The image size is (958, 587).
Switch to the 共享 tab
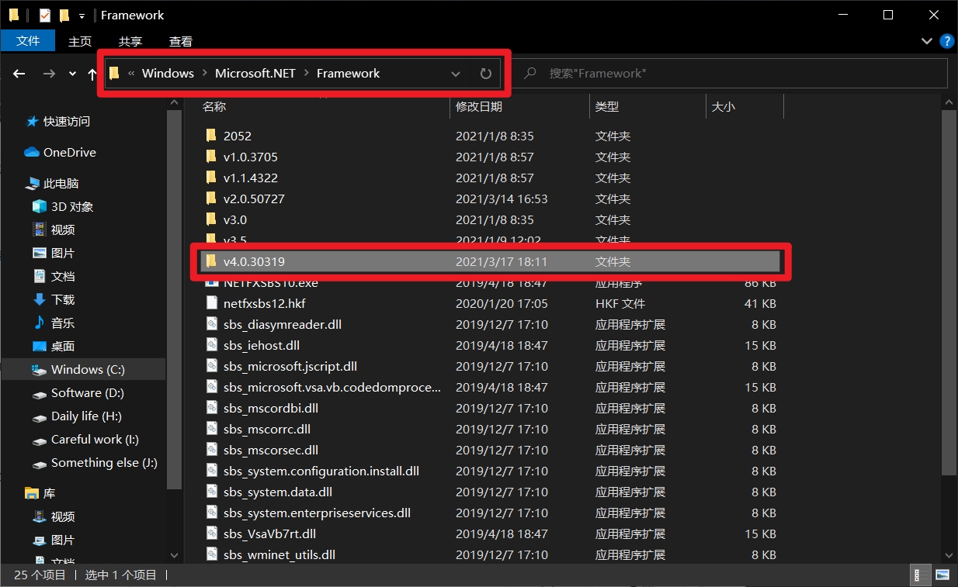[x=130, y=41]
